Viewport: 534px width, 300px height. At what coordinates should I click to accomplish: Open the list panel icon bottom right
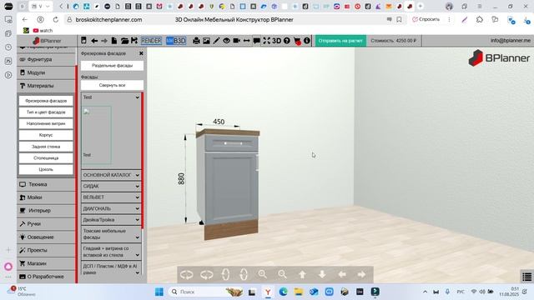pos(526,277)
